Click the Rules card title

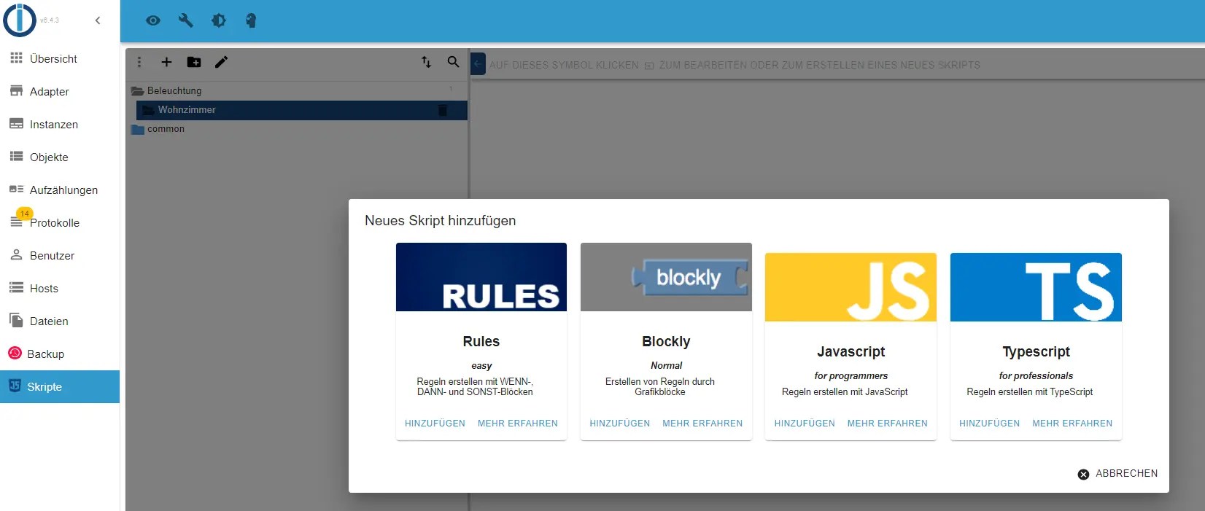pos(481,341)
